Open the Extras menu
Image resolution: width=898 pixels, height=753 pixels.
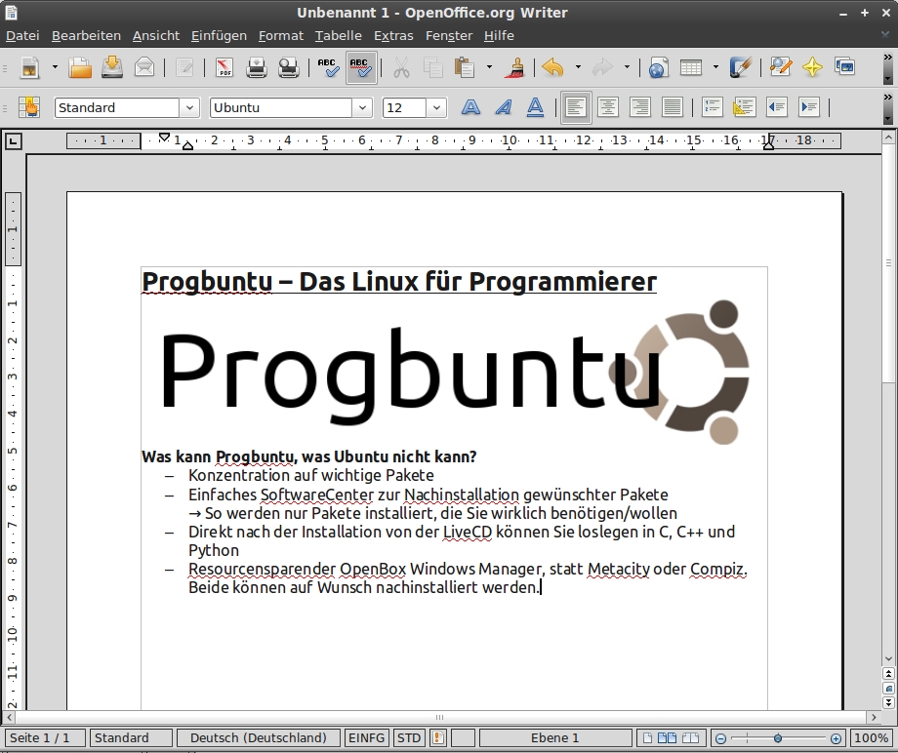pos(393,35)
